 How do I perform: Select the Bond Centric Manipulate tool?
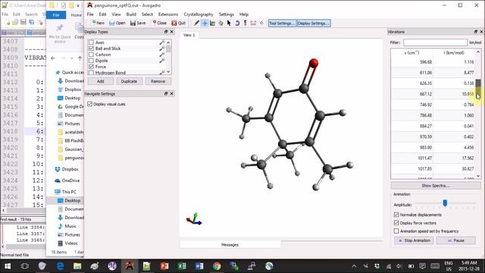pyautogui.click(x=212, y=23)
